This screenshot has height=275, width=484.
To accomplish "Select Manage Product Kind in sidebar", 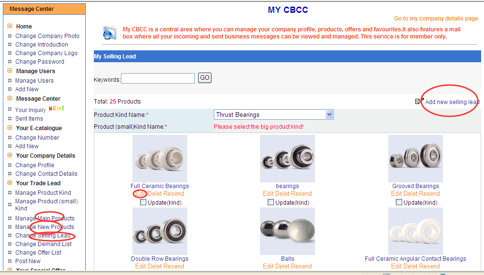I will pos(43,193).
